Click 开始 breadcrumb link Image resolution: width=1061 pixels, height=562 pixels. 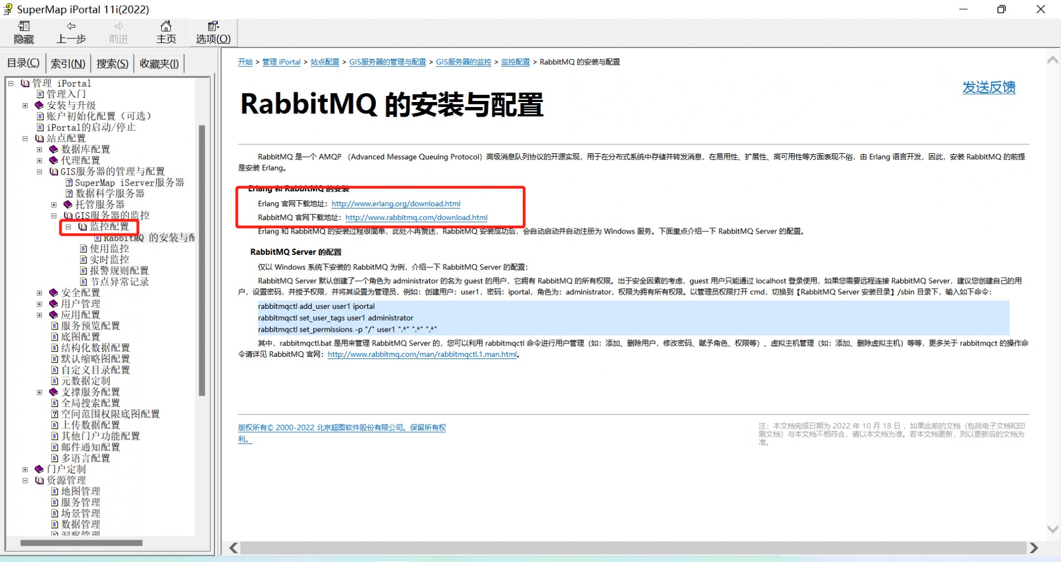[245, 62]
